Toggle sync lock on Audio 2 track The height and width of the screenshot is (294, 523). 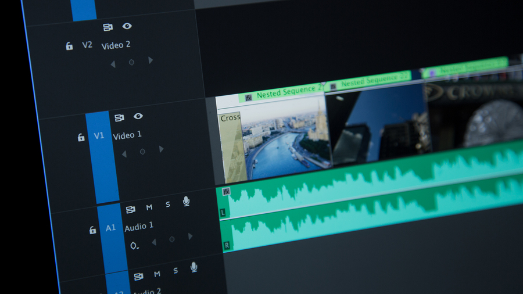138,277
